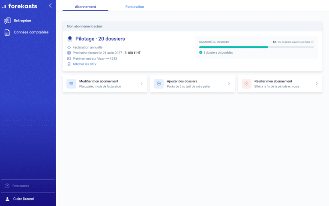
Task: Click the payment card icon
Action: click(69, 58)
